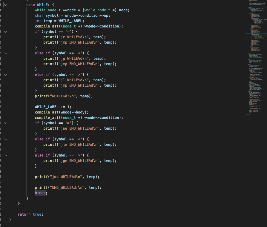Image resolution: width=267 pixels, height=227 pixels.
Task: Click the printf "jmp WHILE%d\n" line
Action: (x=67, y=177)
